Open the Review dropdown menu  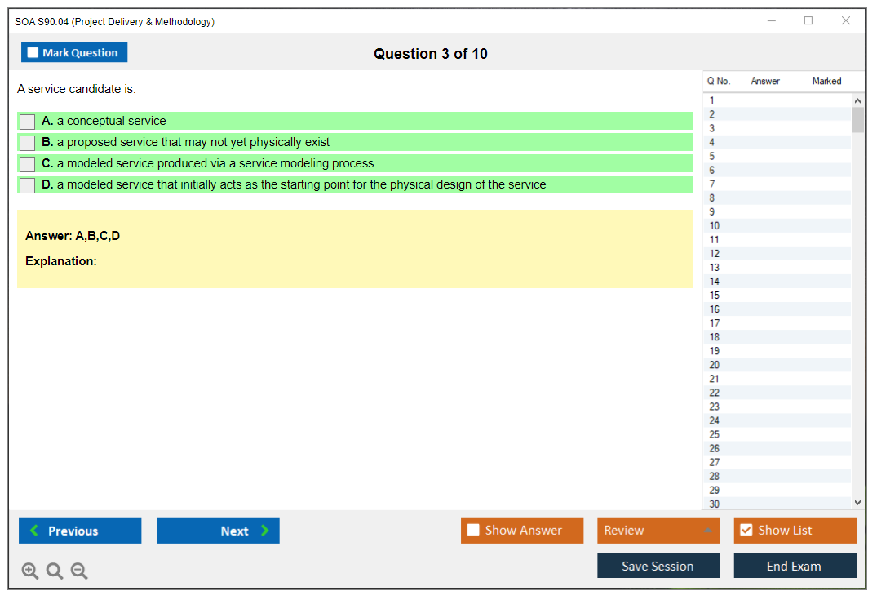coord(658,531)
